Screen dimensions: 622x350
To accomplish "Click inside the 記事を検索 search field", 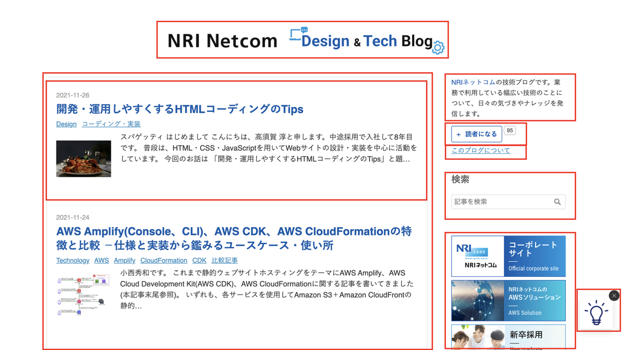I will (492, 201).
